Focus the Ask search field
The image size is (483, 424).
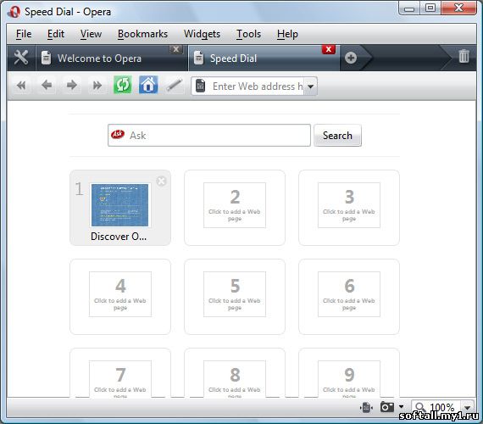click(x=209, y=136)
